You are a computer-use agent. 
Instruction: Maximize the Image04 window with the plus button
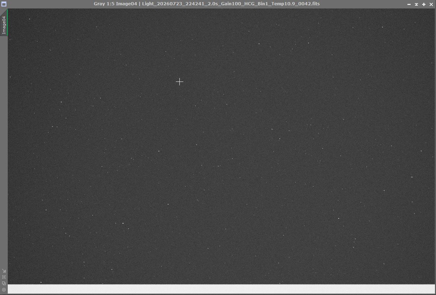click(x=424, y=4)
